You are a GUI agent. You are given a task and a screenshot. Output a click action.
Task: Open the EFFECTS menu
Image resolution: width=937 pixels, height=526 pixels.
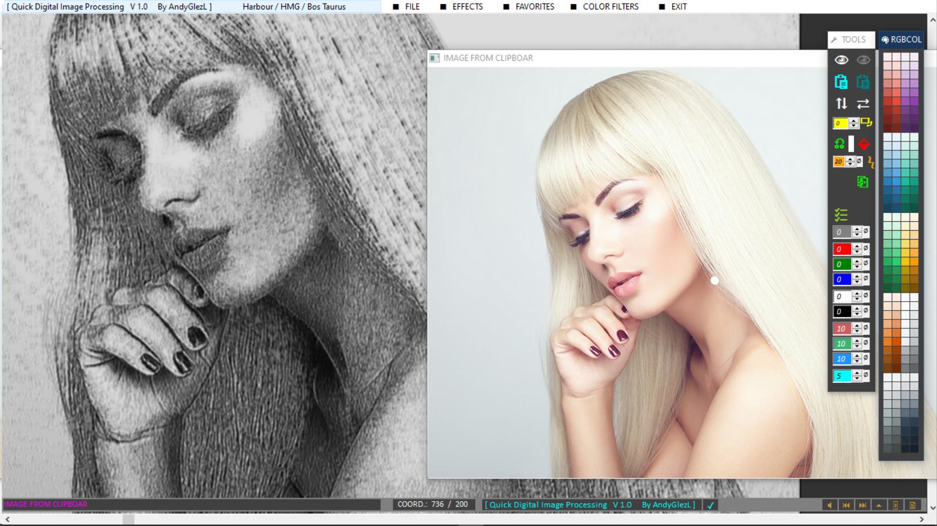[x=467, y=7]
